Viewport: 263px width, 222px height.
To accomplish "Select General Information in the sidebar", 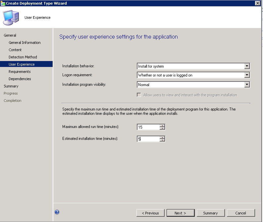I will coord(25,43).
